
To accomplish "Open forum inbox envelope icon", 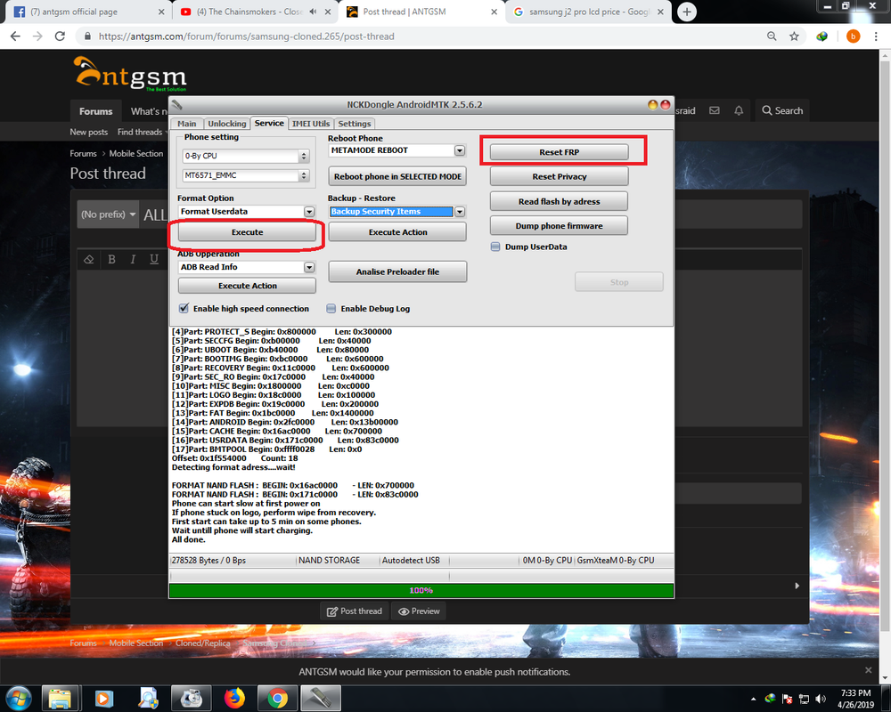I will [715, 110].
